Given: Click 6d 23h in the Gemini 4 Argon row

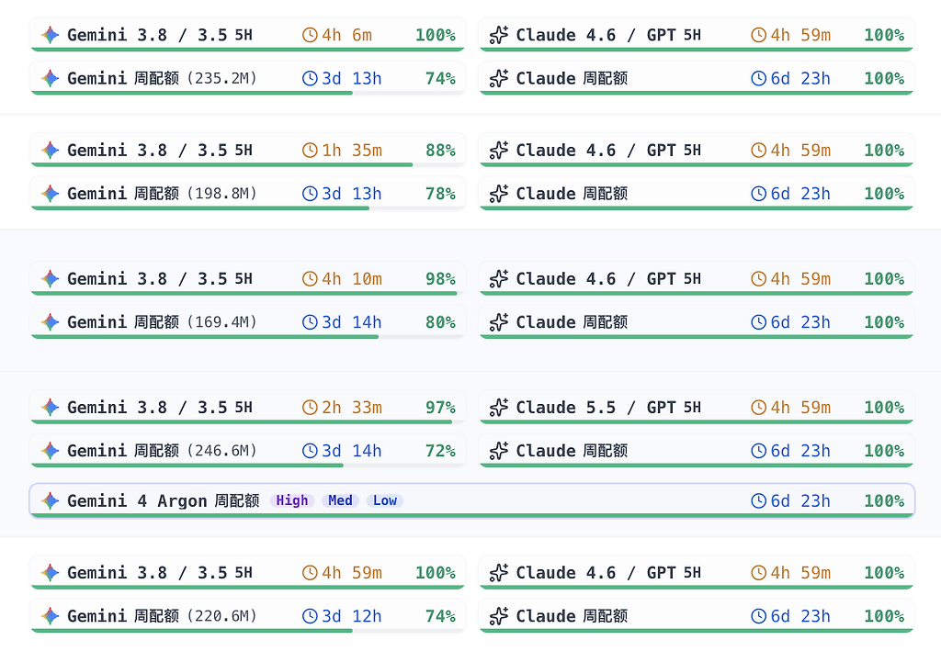Looking at the screenshot, I should pyautogui.click(x=800, y=500).
